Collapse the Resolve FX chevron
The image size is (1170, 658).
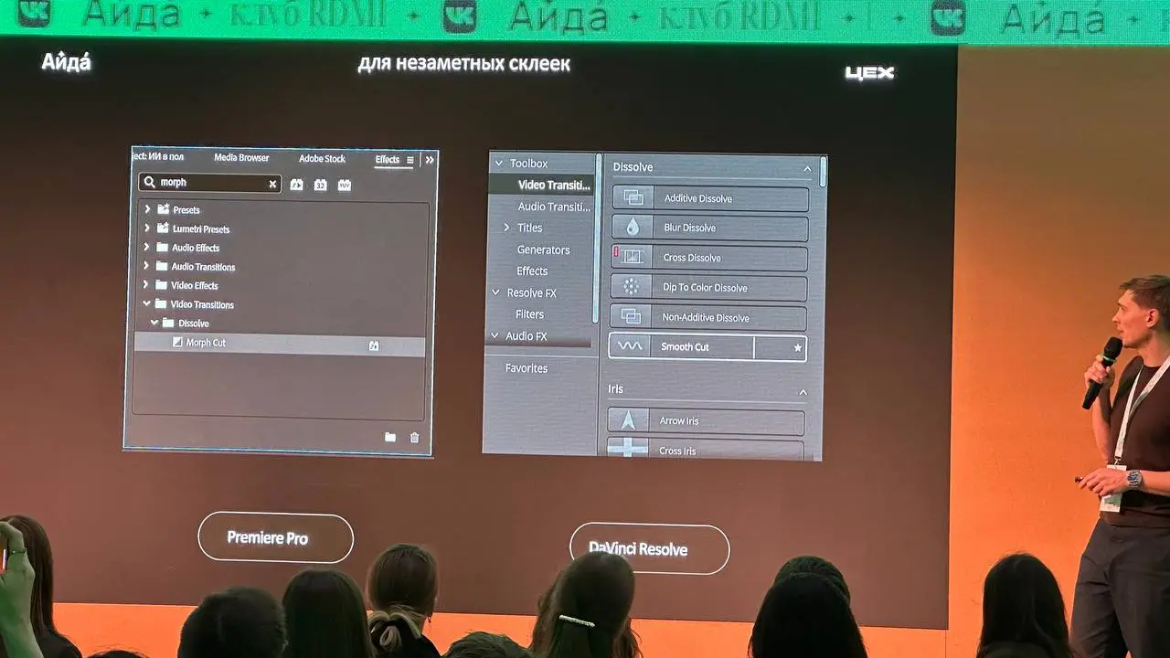tap(496, 293)
